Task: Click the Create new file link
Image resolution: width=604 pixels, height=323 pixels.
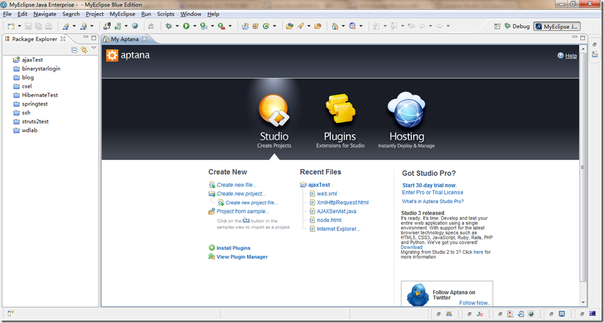Action: [236, 185]
